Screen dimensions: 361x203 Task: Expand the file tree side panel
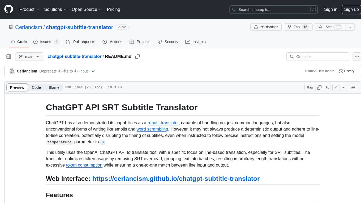point(8,57)
